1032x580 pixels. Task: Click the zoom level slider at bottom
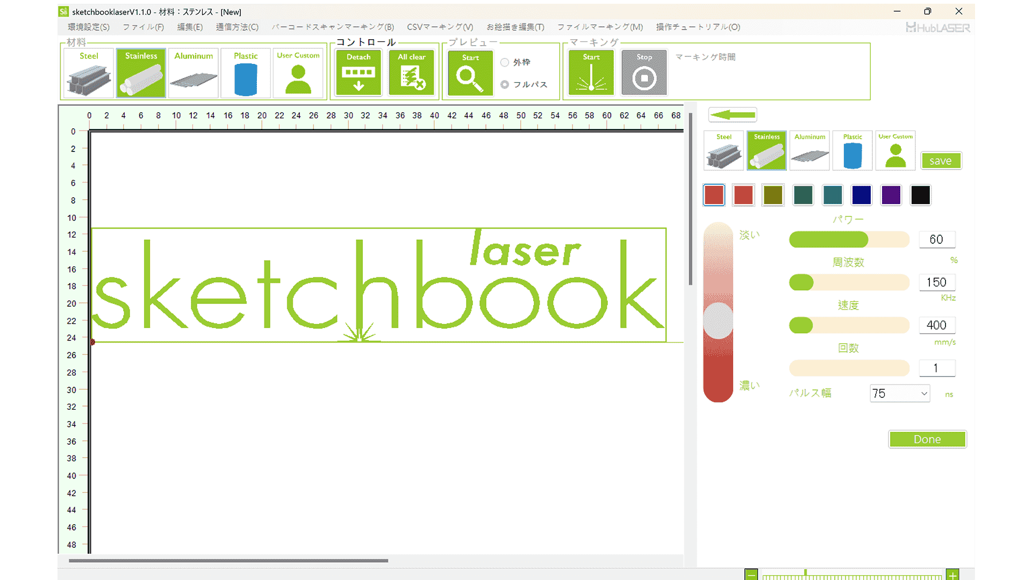coord(852,575)
